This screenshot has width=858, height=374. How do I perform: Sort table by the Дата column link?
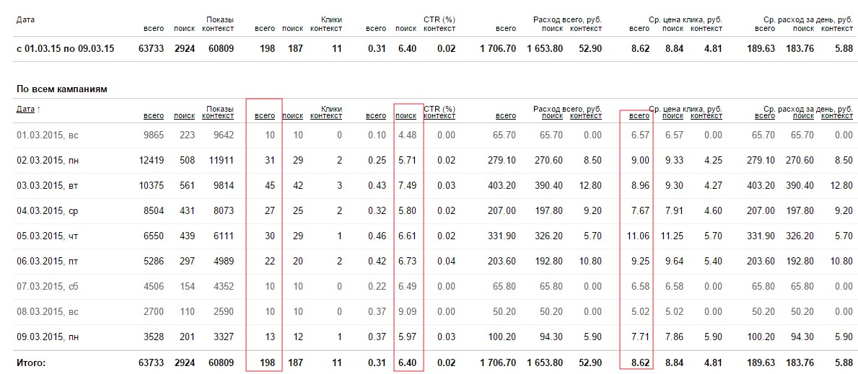tap(25, 109)
